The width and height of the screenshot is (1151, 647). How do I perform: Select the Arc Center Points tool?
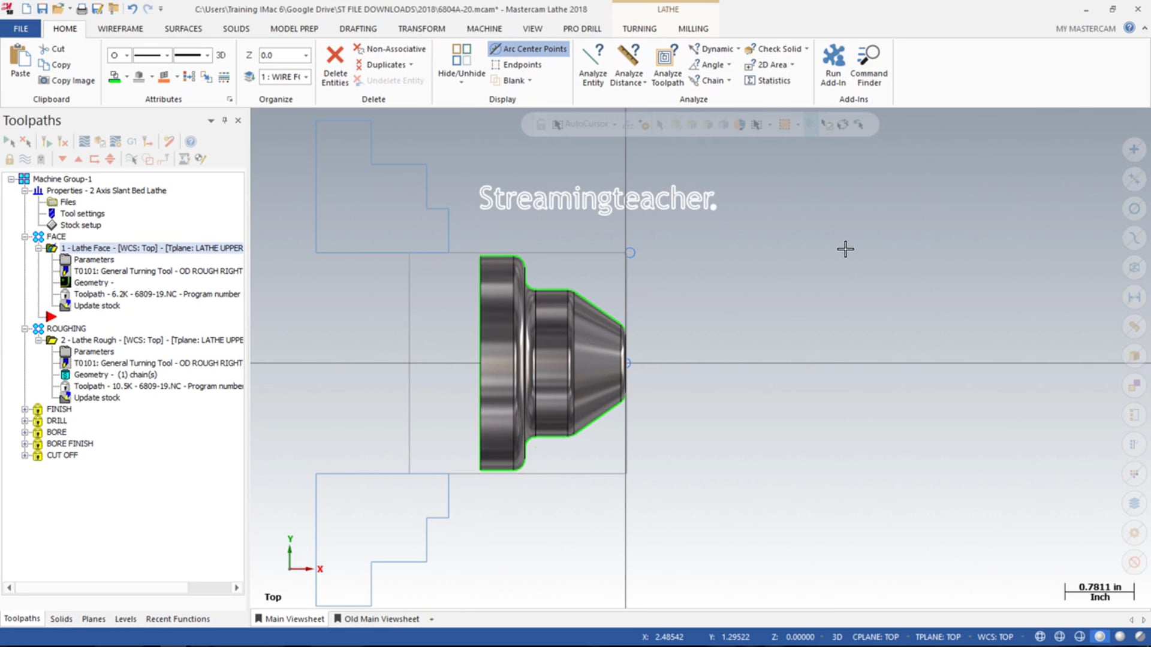click(x=530, y=48)
